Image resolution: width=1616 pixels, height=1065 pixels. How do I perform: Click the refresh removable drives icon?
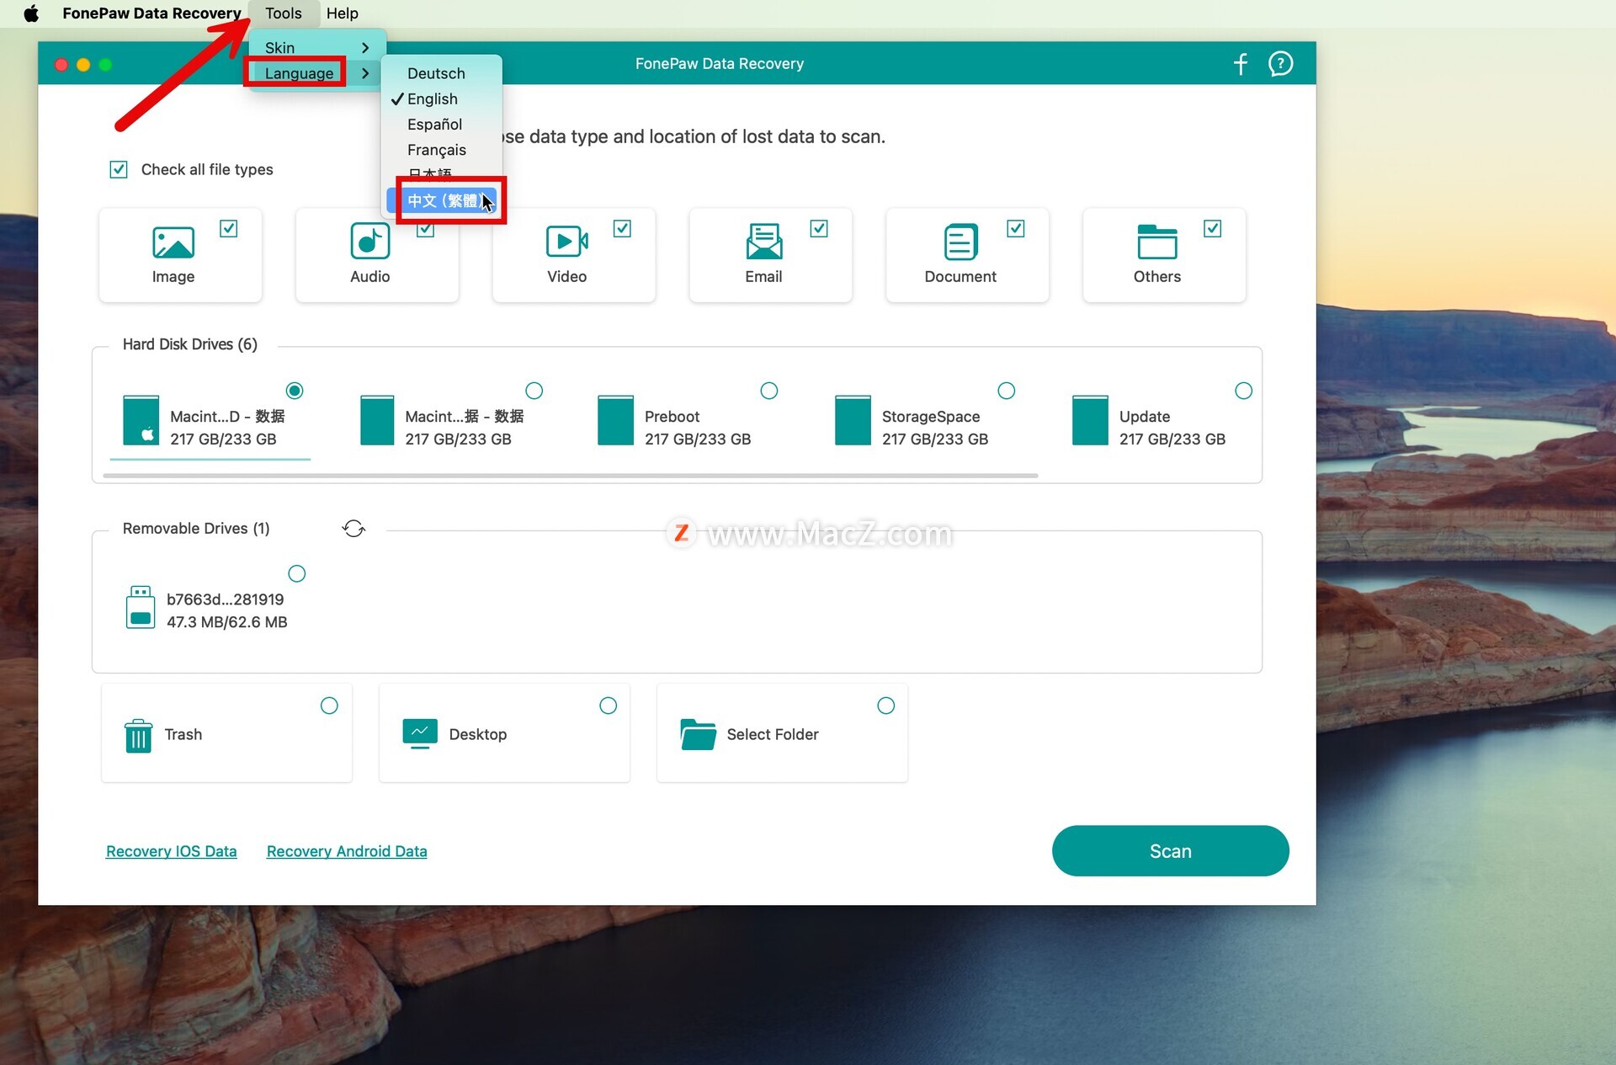tap(353, 529)
